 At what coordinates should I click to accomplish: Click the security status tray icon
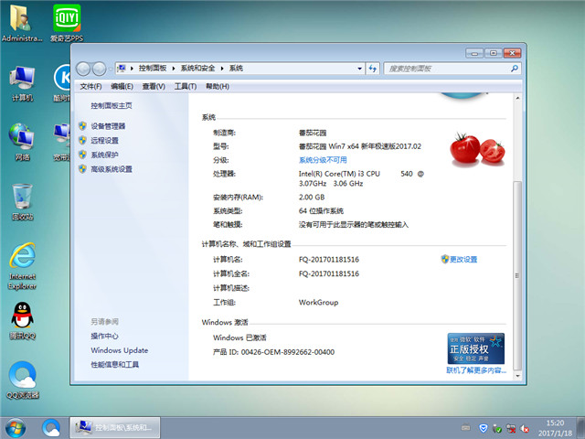[x=497, y=428]
